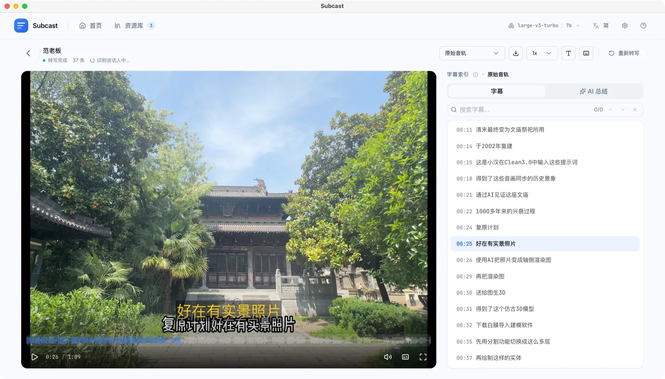Open help question mark icon

[x=643, y=26]
